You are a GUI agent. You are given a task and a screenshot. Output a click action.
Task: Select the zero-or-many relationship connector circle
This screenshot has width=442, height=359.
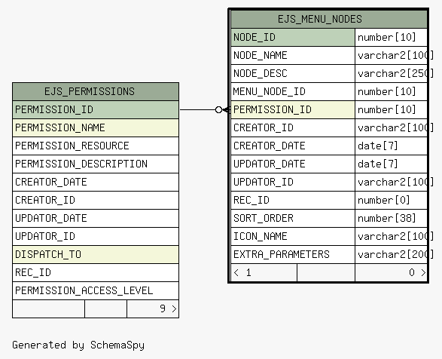click(218, 109)
